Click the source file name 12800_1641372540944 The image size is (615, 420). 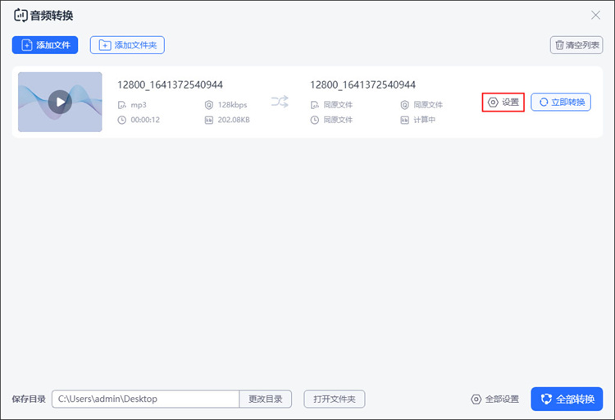coord(170,84)
